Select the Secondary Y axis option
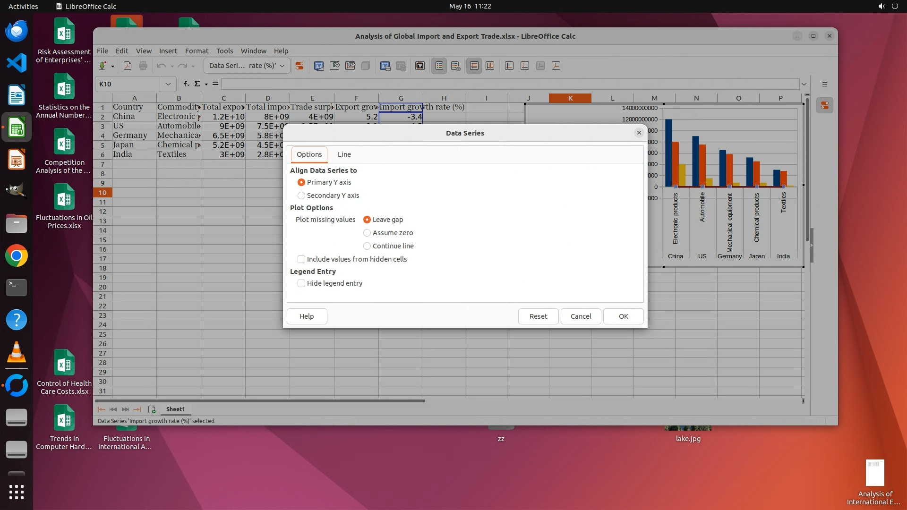The image size is (907, 510). [x=301, y=195]
